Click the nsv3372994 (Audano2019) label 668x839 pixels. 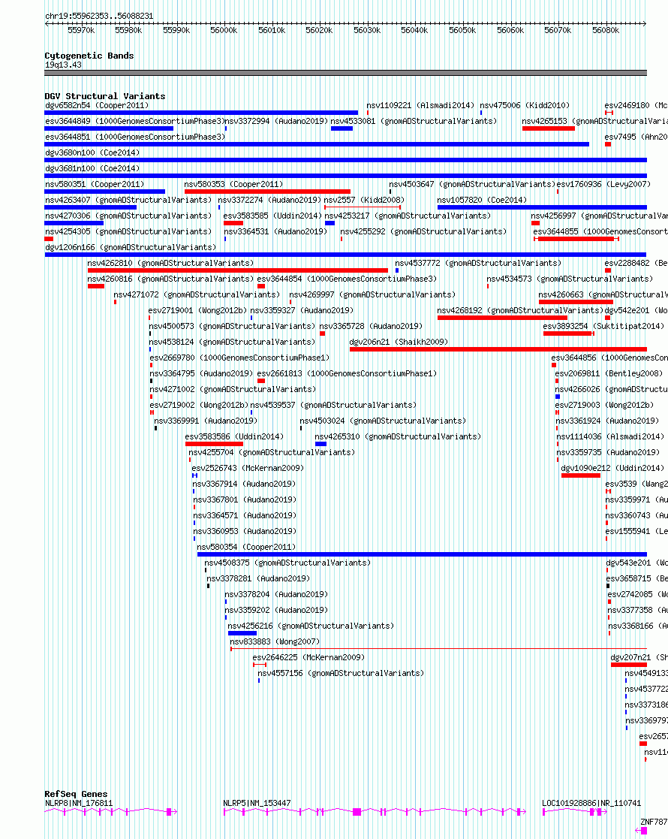(x=276, y=121)
